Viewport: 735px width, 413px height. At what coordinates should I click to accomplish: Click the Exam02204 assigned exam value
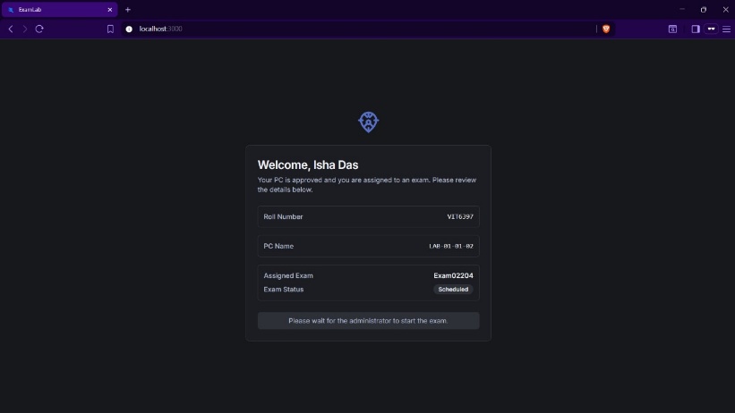coord(453,275)
